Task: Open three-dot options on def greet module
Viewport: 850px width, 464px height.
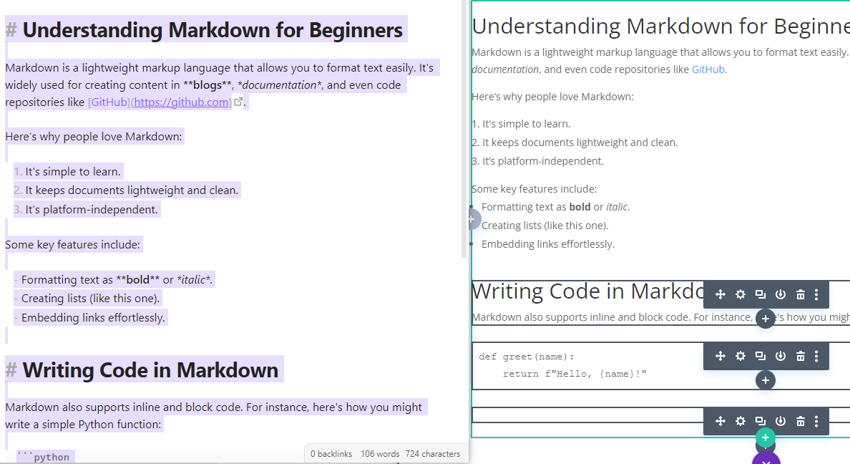Action: (x=816, y=356)
